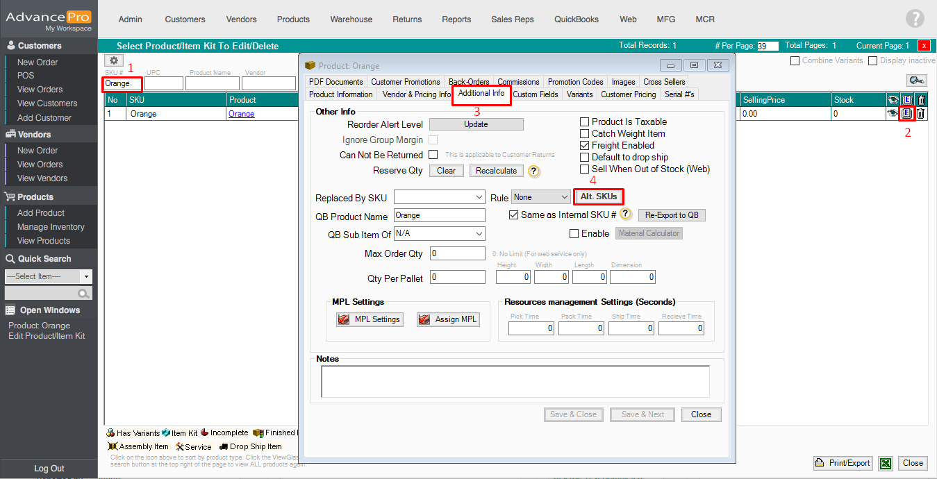Click the Excel export icon

tap(885, 464)
